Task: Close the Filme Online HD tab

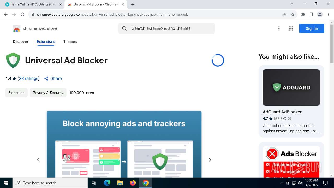Action: click(61, 4)
